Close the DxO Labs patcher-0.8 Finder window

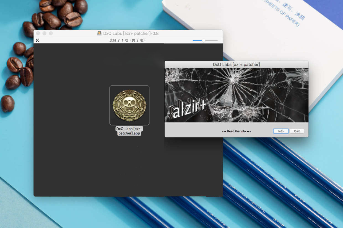click(x=38, y=33)
